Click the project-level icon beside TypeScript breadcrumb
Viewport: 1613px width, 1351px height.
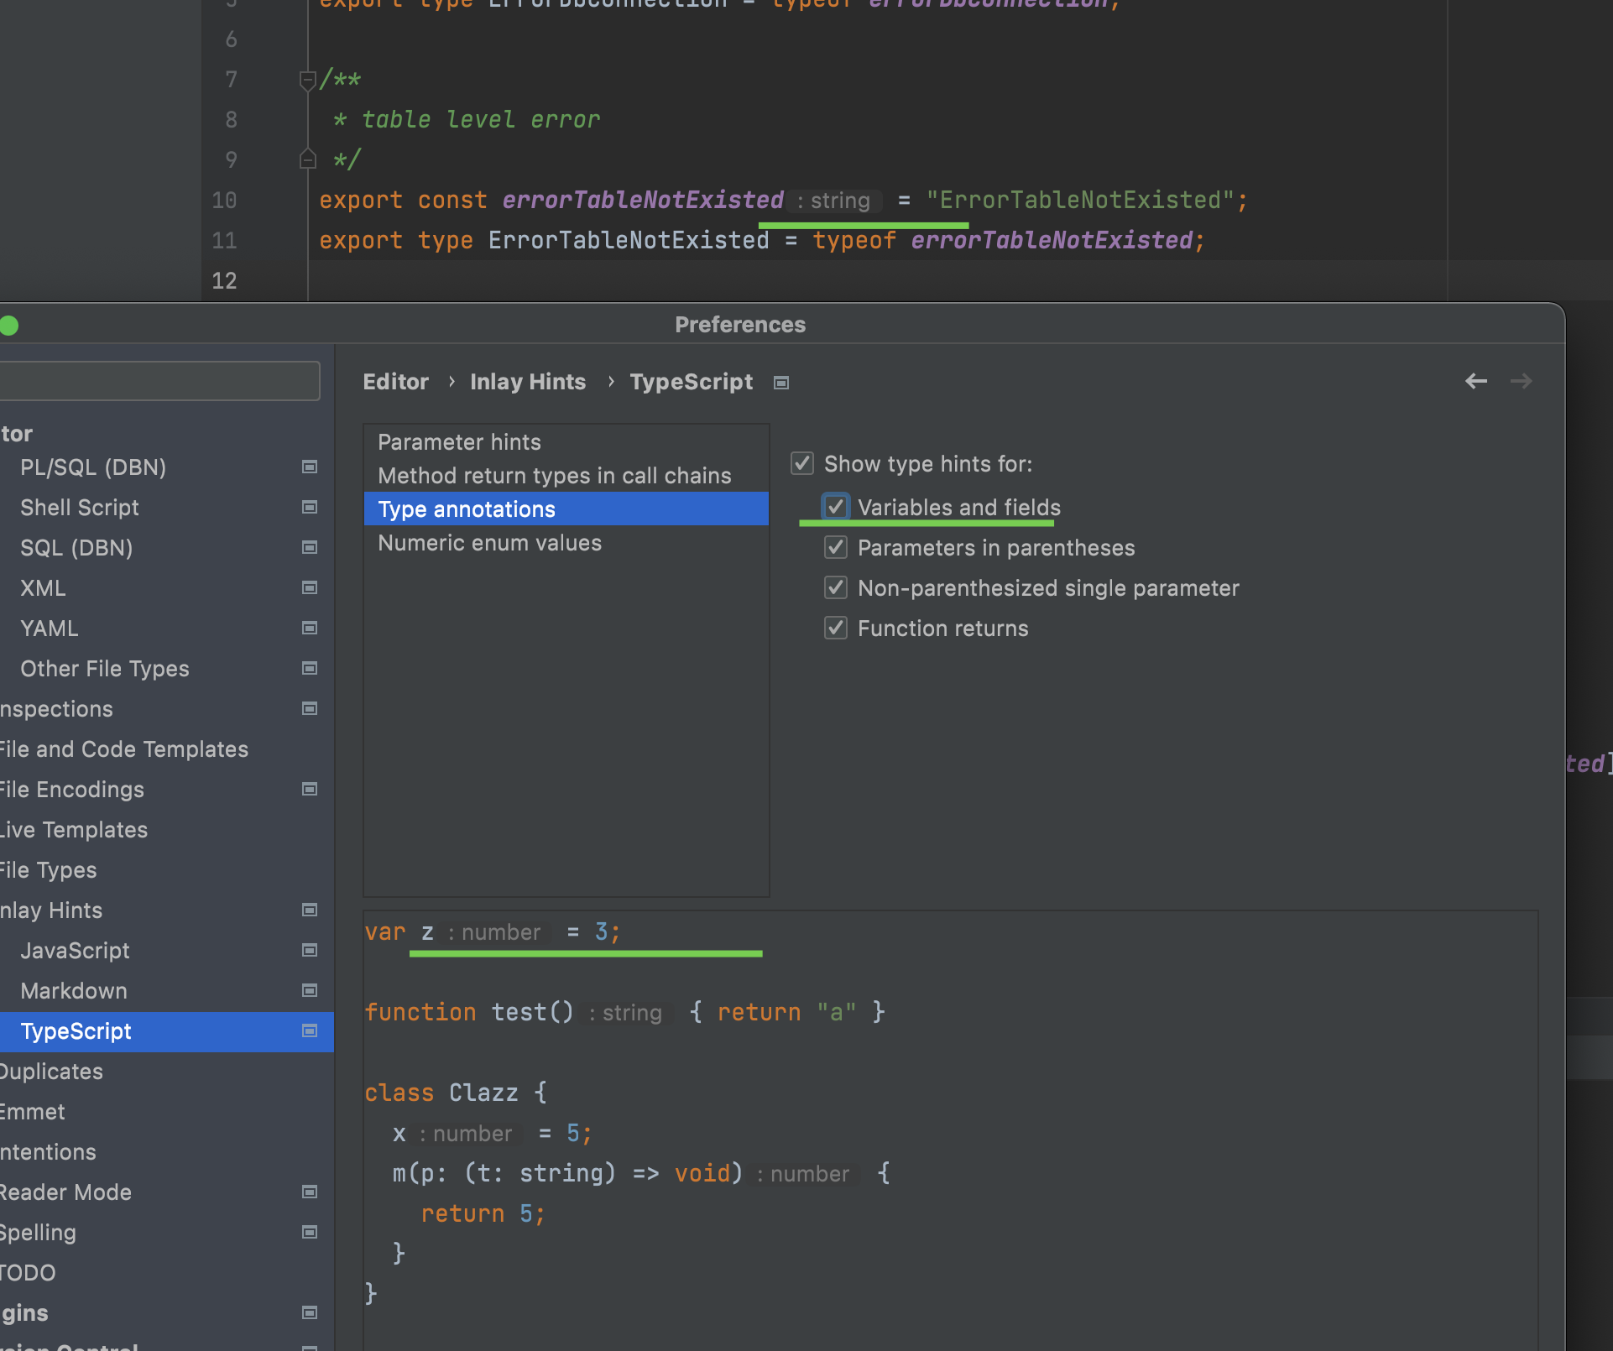pyautogui.click(x=781, y=383)
